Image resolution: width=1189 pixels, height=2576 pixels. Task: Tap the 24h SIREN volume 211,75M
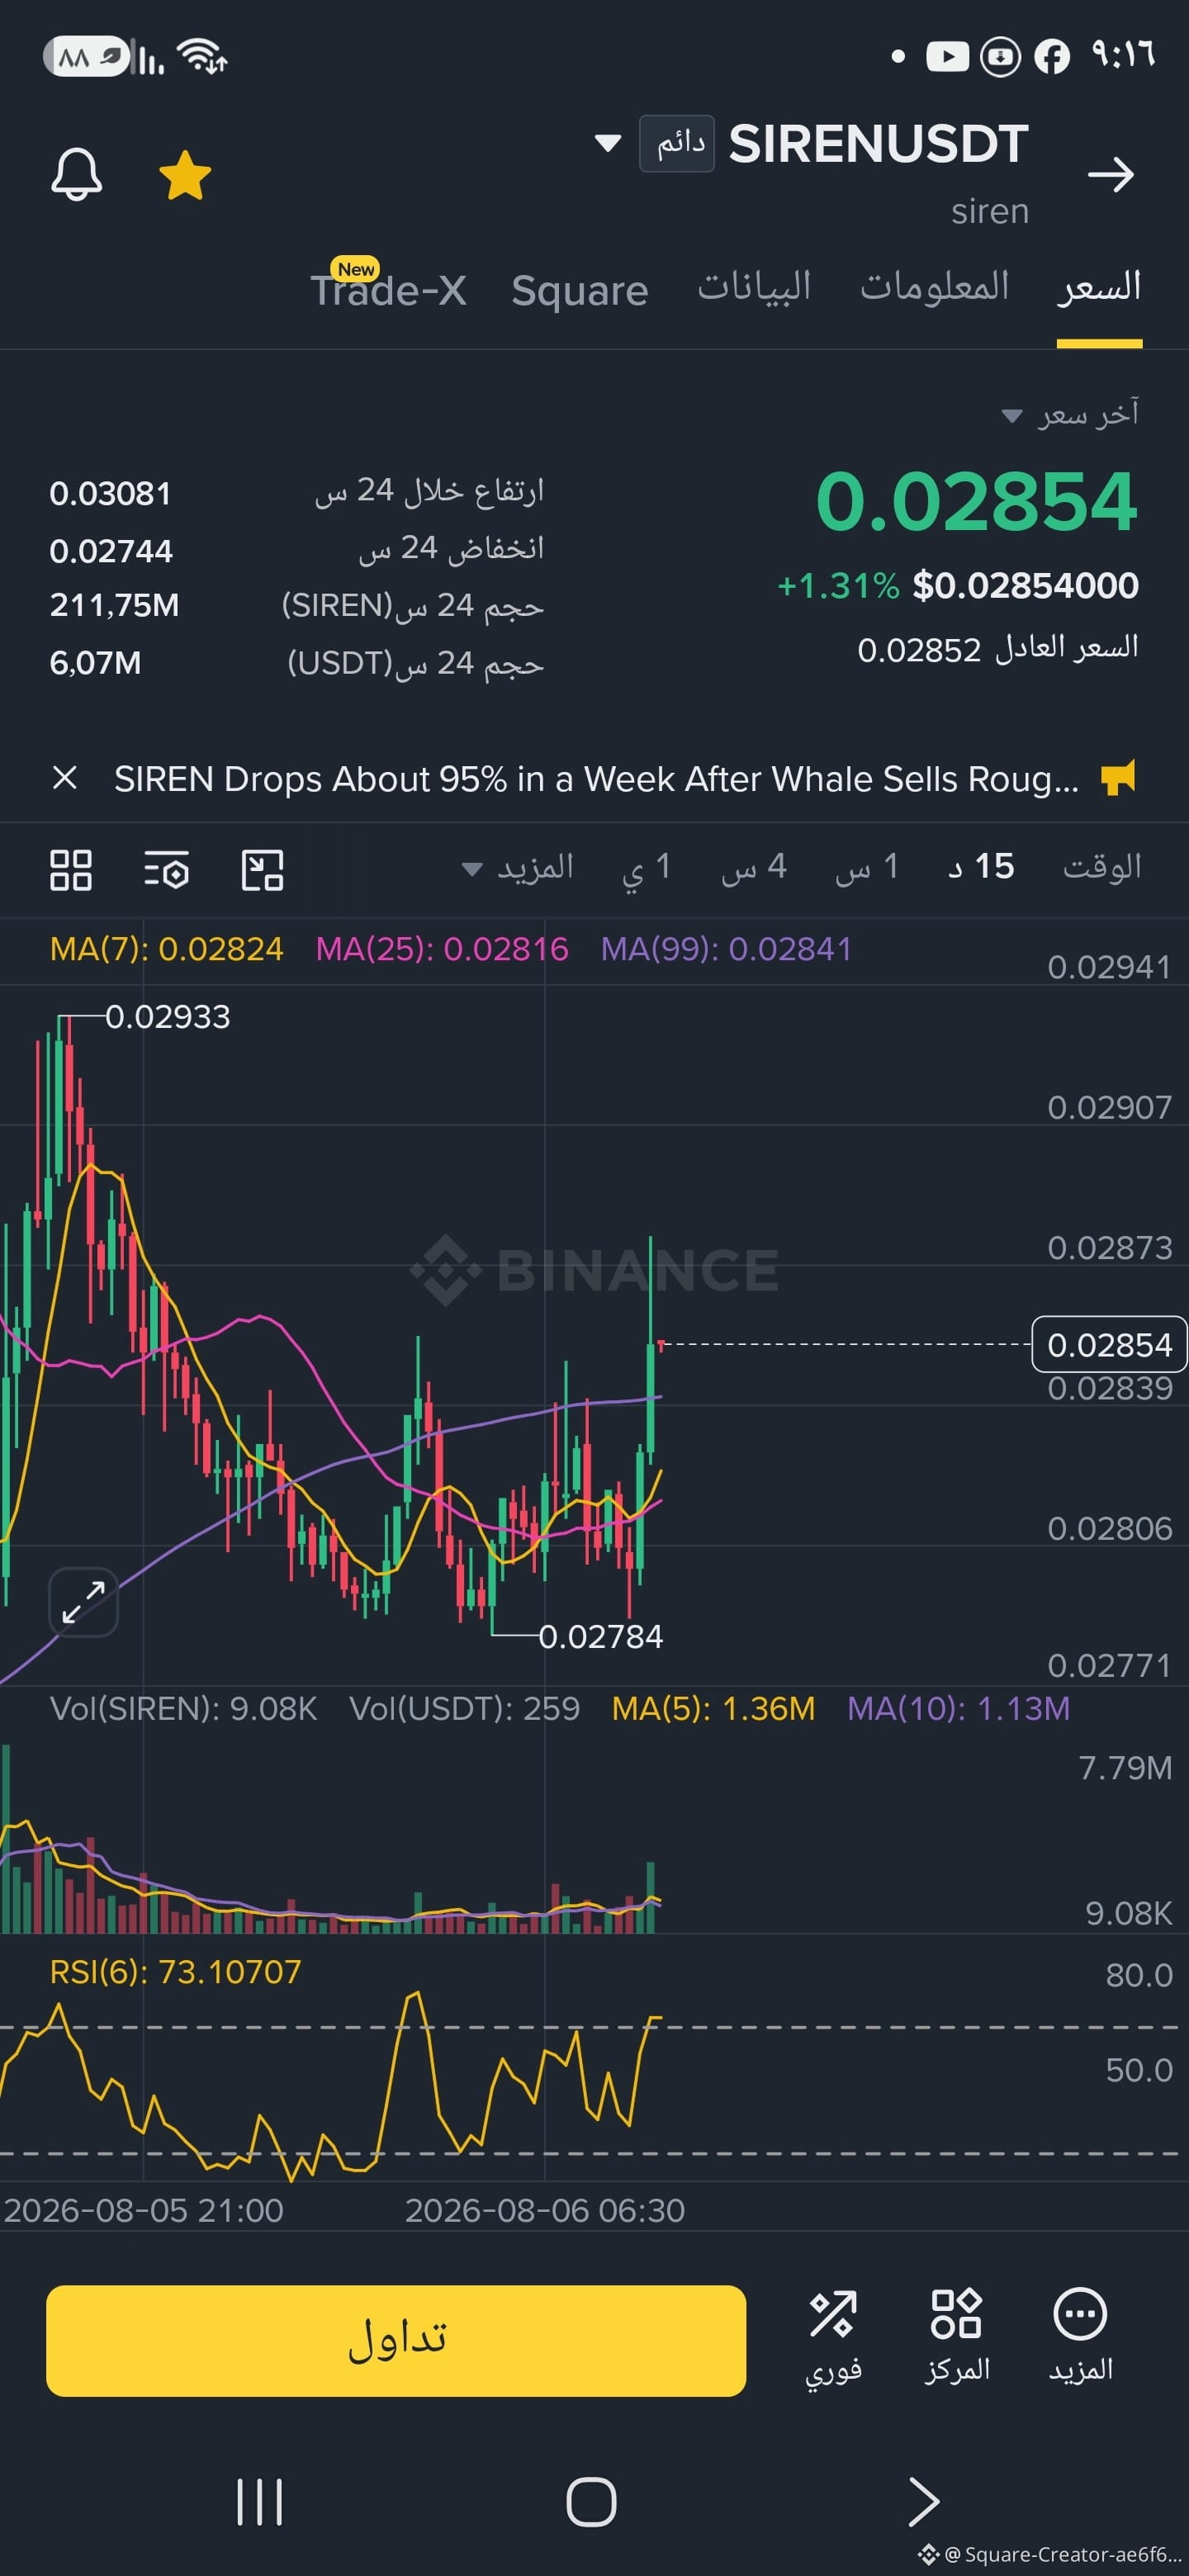[x=115, y=606]
